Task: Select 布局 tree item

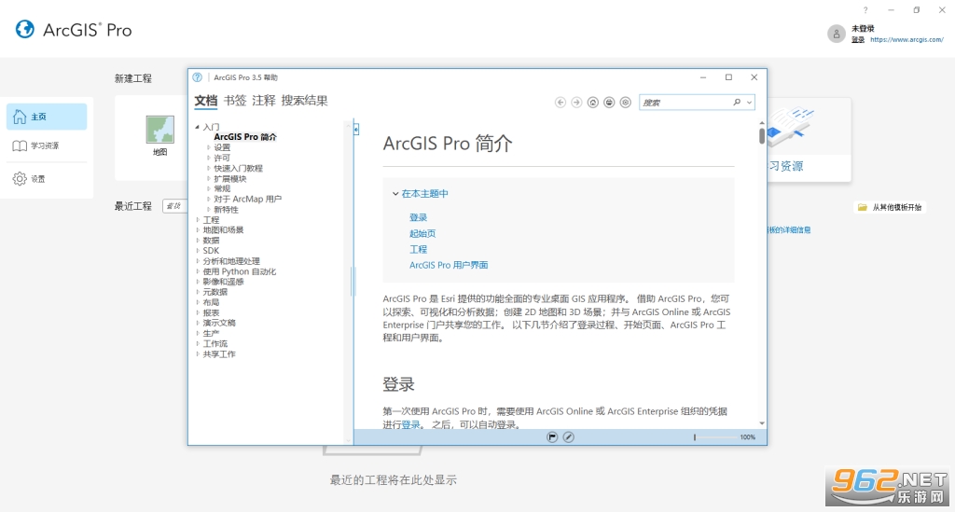Action: coord(211,302)
